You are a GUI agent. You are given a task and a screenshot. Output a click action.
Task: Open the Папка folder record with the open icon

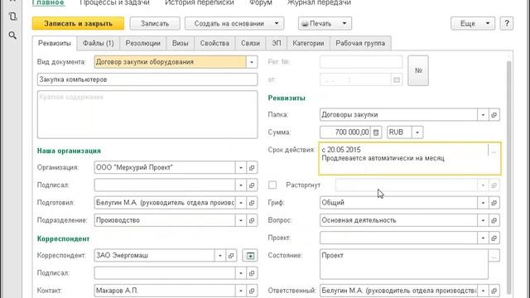(x=494, y=115)
